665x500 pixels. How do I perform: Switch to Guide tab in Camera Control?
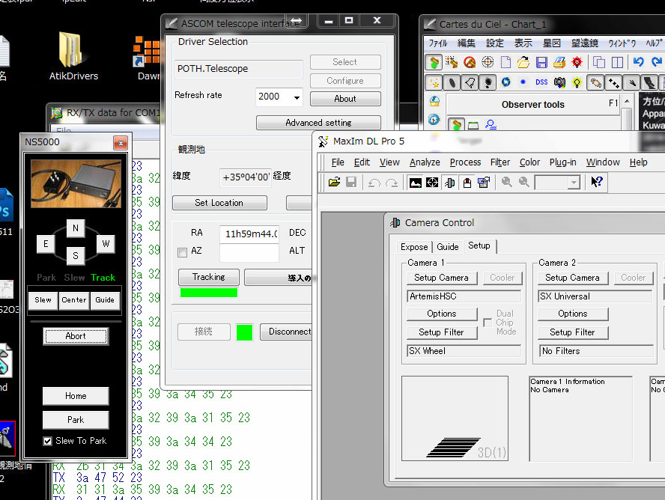(x=447, y=246)
